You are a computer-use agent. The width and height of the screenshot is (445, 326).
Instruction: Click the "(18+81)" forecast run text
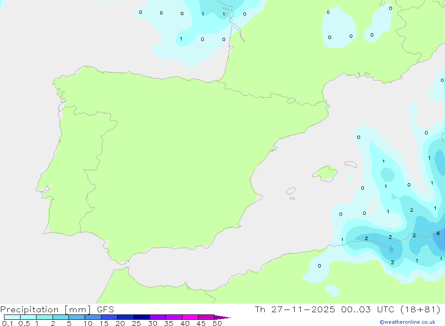(421, 309)
